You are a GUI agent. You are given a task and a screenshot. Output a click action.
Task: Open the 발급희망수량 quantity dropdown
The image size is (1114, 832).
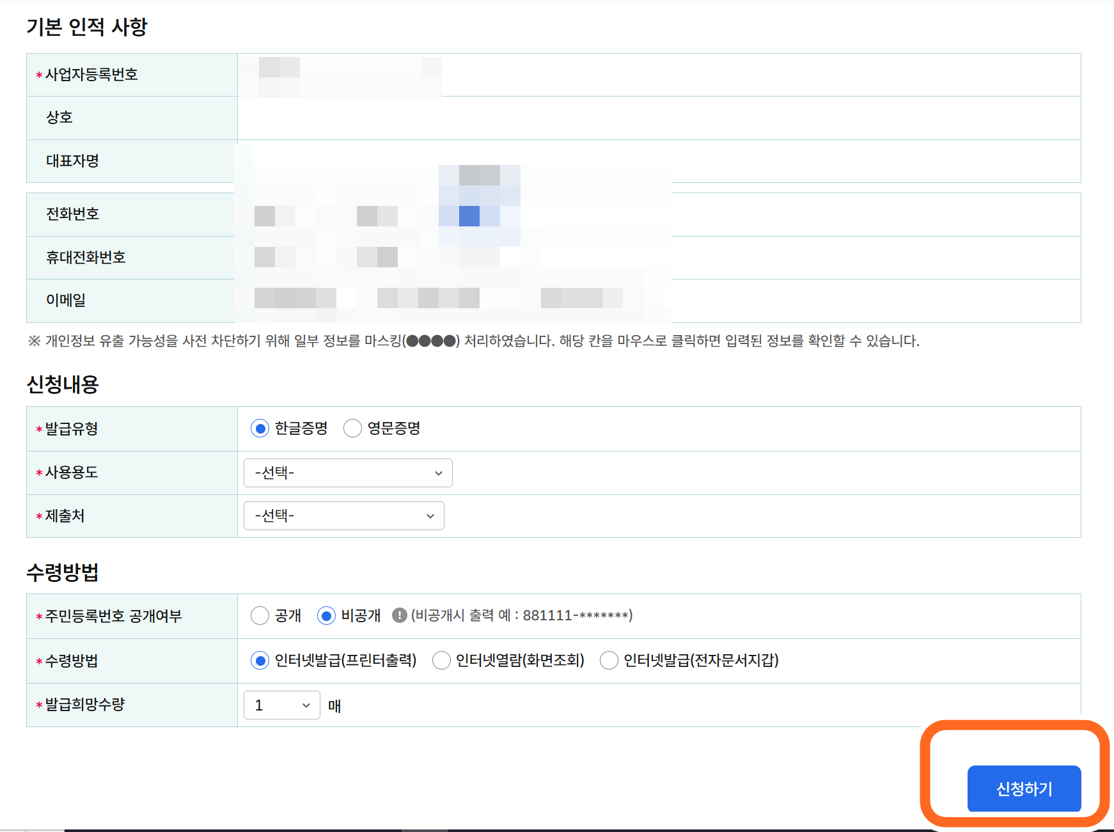[281, 705]
